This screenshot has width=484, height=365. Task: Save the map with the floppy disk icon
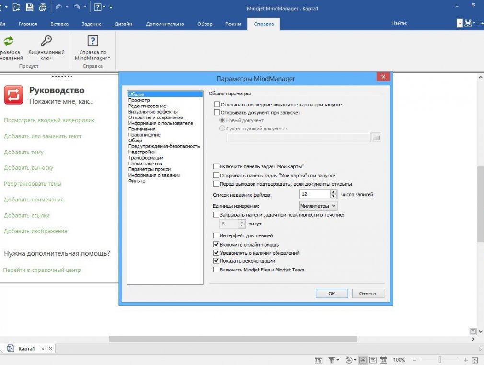pos(29,7)
